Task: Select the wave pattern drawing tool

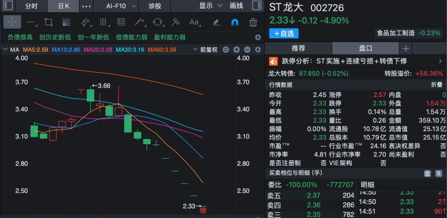Action: click(139, 22)
